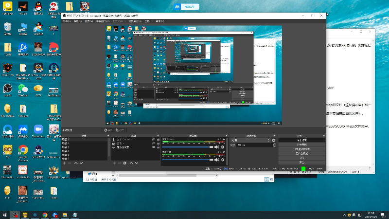
Task: Open the Windows Start menu
Action: click(5, 215)
